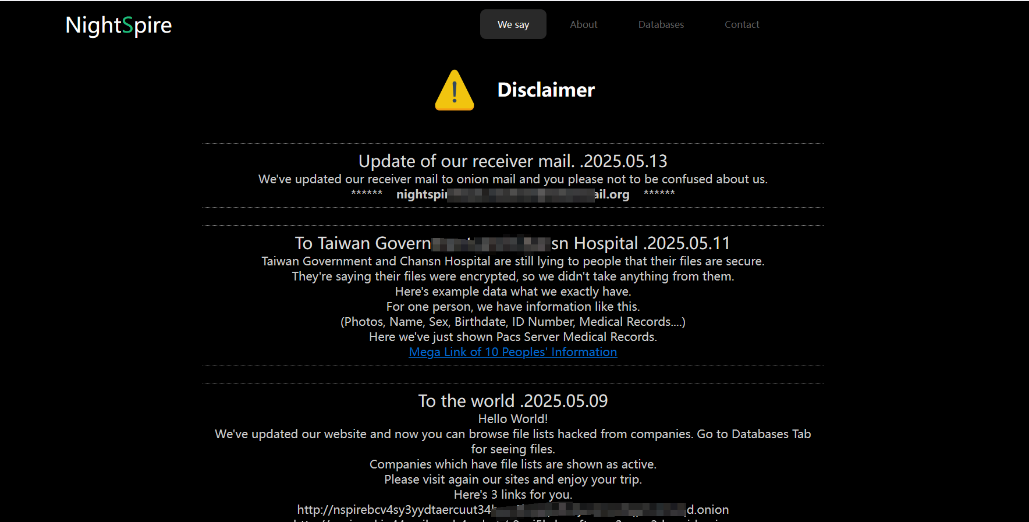Screen dimensions: 1029x522
Task: Click 'We've updated our website and now' line
Action: tap(513, 434)
